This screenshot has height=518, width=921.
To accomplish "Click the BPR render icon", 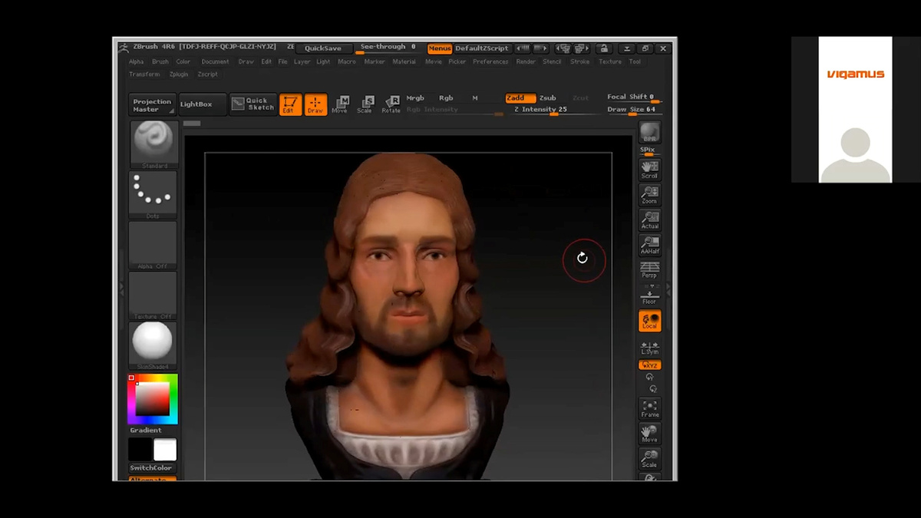I will (x=649, y=132).
